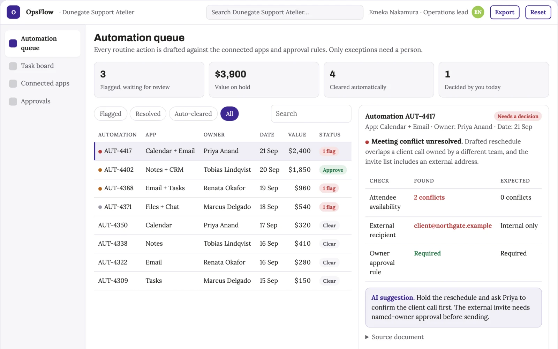This screenshot has width=558, height=349.
Task: Click the Value on hold card
Action: [x=264, y=80]
